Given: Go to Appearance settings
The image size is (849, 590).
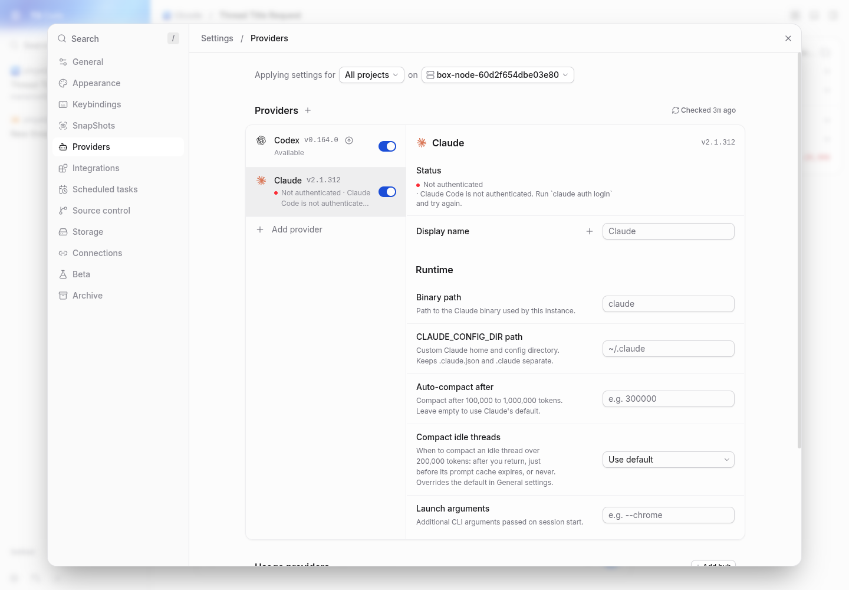Looking at the screenshot, I should [x=118, y=83].
